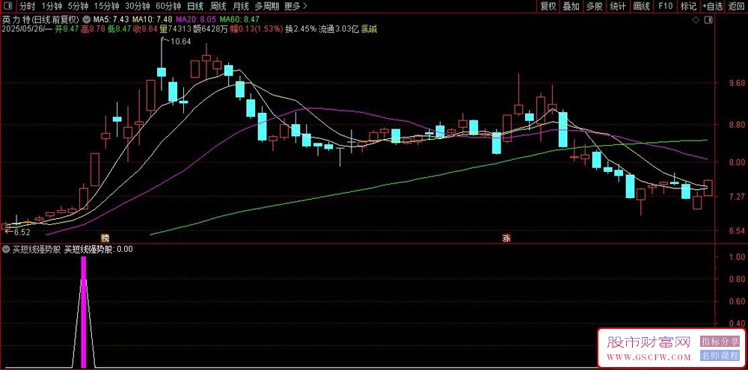Click the 涨 marker on the timeline
The width and height of the screenshot is (748, 370).
[x=506, y=238]
